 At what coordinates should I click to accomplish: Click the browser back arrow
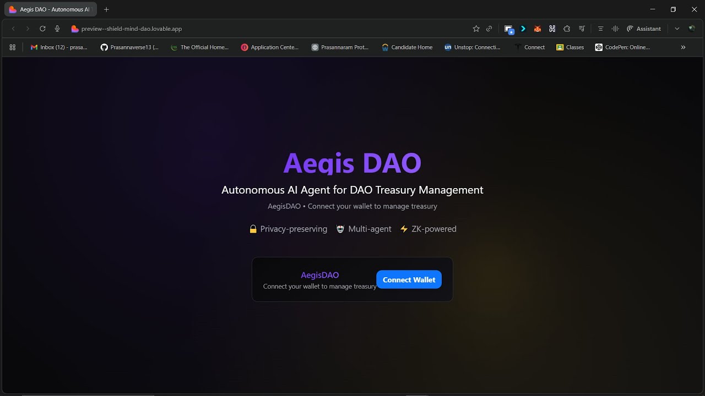(x=13, y=28)
